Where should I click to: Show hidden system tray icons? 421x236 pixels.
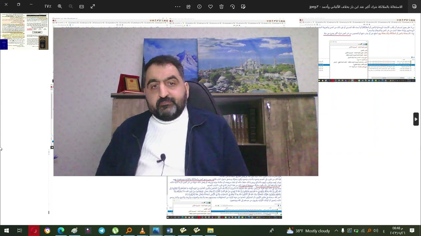pyautogui.click(x=336, y=231)
